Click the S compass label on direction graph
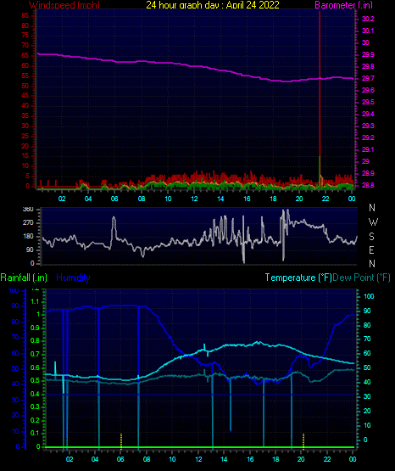 [371, 237]
